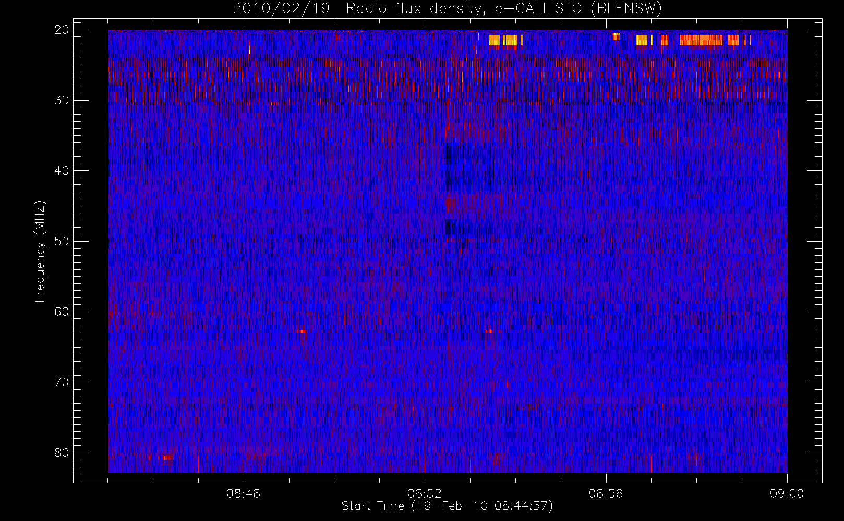Click the 09:00 time tick label

[x=787, y=493]
